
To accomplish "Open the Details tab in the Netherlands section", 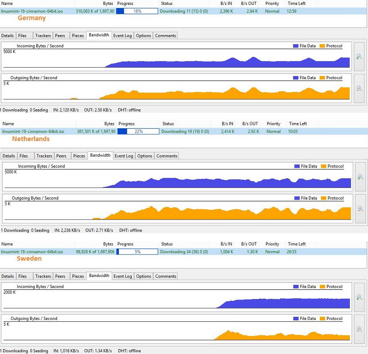I will (x=9, y=156).
